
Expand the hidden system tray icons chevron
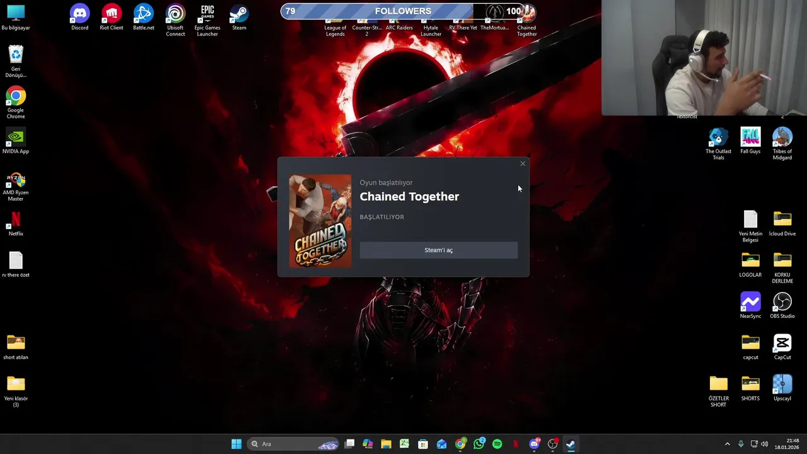(x=727, y=444)
